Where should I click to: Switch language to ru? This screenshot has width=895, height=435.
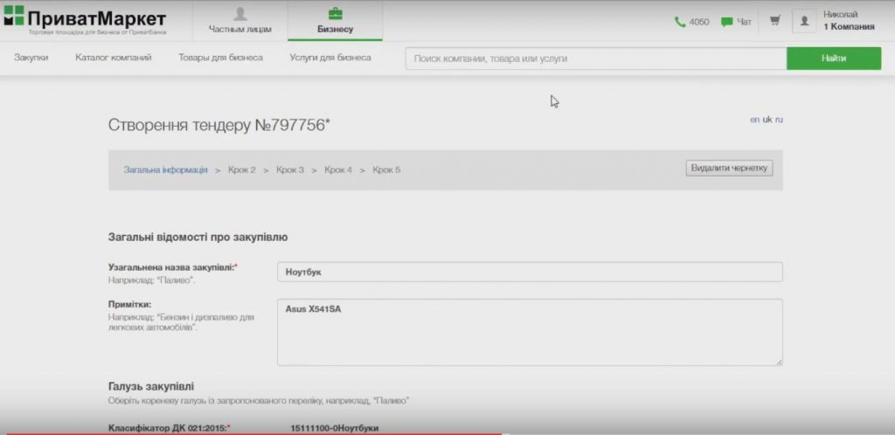tap(779, 120)
